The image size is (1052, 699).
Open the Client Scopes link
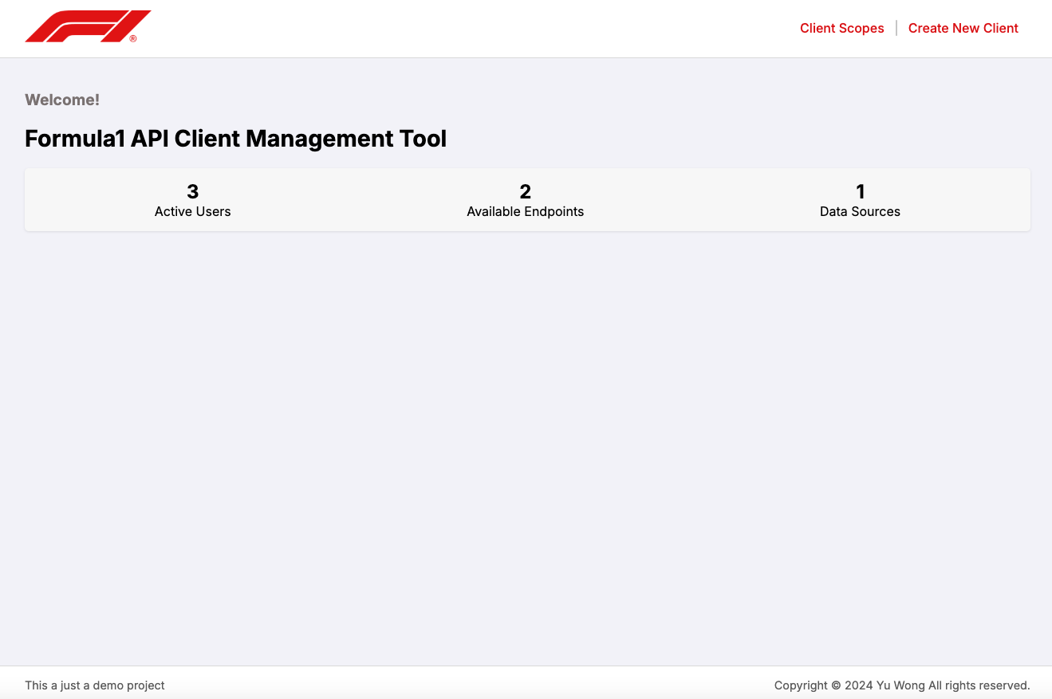[841, 28]
